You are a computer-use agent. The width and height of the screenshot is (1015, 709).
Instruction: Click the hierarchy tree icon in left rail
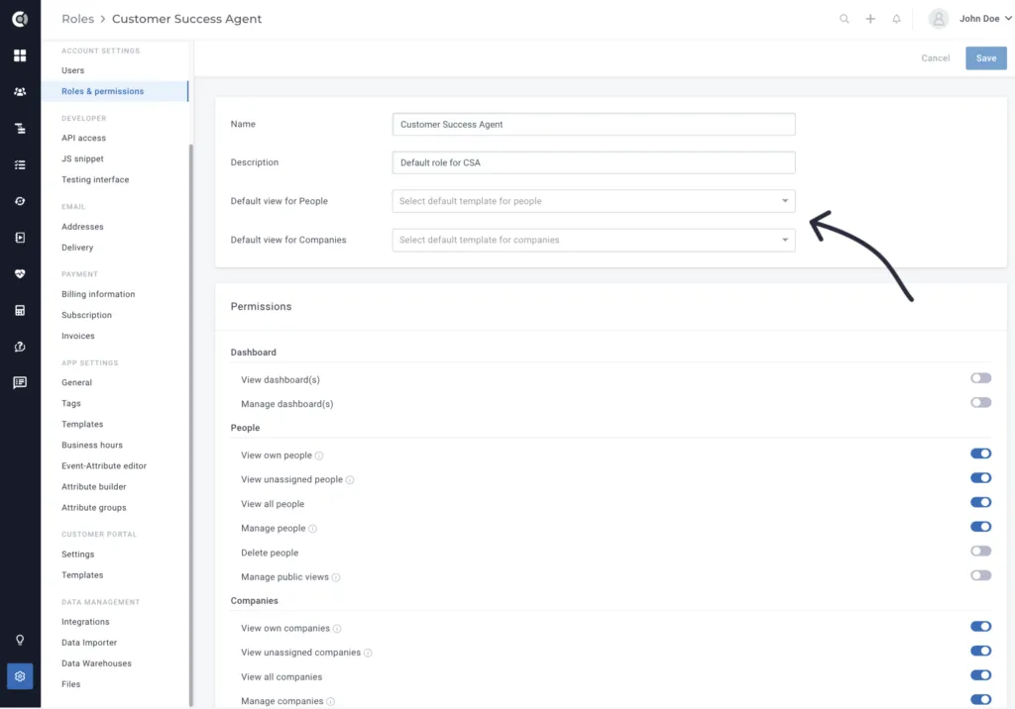point(20,129)
